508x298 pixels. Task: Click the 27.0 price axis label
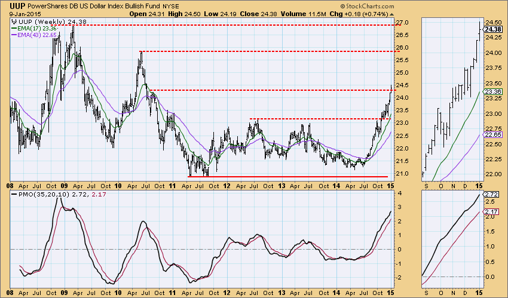[403, 22]
